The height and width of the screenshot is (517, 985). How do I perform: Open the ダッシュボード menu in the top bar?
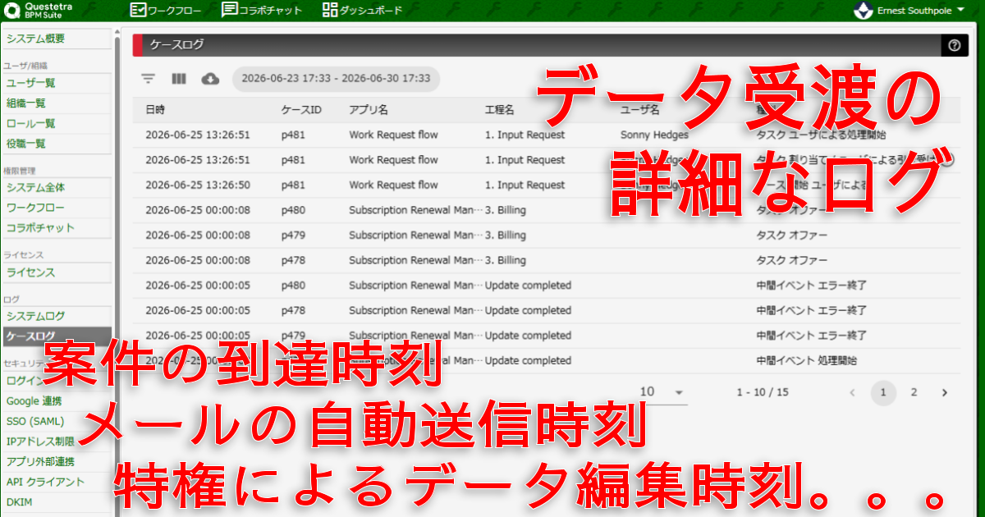point(362,11)
